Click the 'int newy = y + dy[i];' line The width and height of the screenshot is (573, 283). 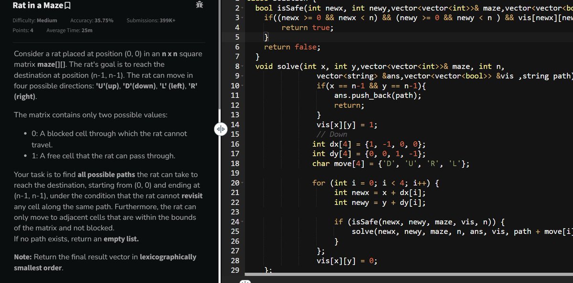click(380, 202)
